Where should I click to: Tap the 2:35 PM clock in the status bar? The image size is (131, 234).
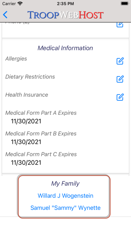click(x=65, y=4)
